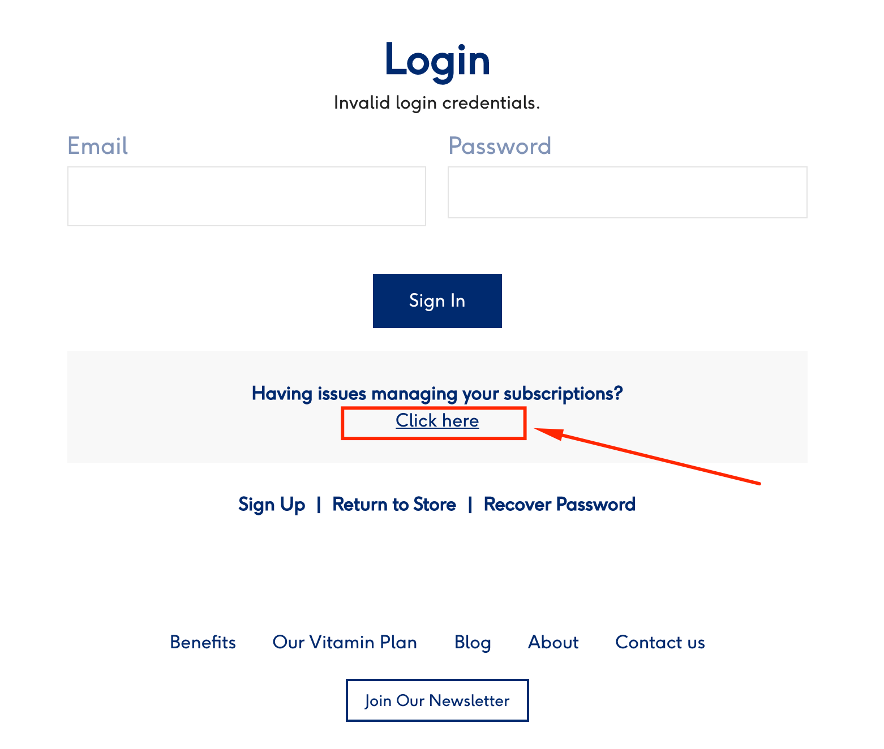This screenshot has width=884, height=749.
Task: Click the Email field label
Action: pos(98,146)
